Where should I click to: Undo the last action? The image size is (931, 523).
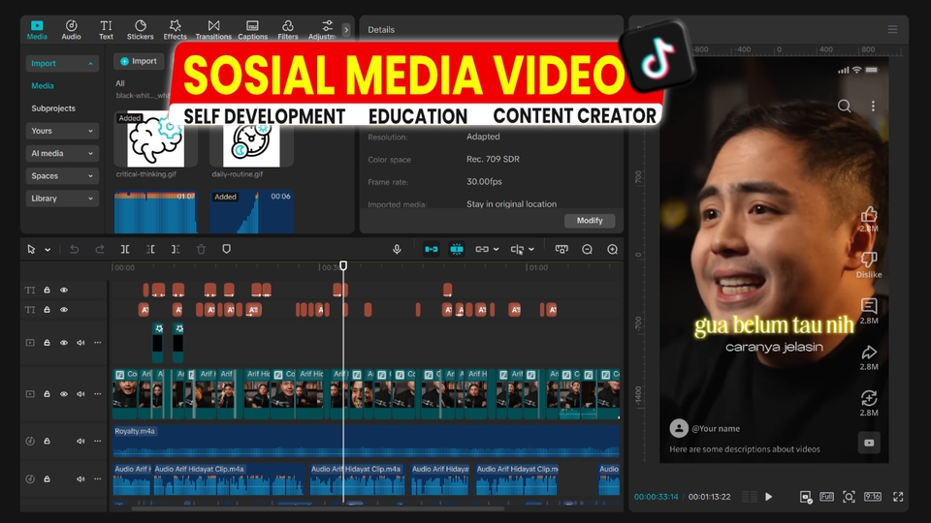pyautogui.click(x=75, y=250)
